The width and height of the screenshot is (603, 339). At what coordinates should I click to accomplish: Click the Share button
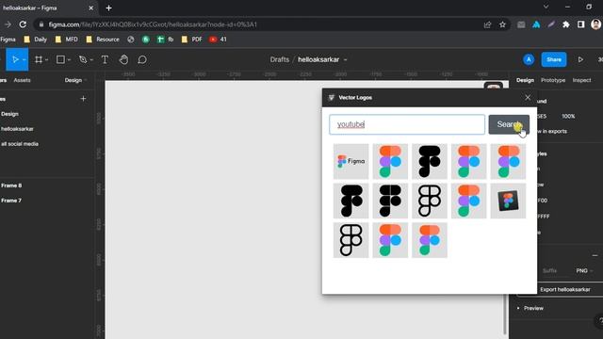coord(554,59)
